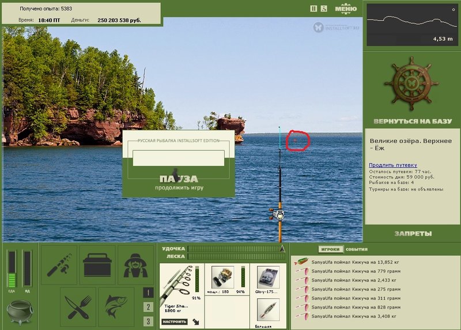This screenshot has height=330, width=461.
Task: Click the ЕДА food level bar
Action: [12, 269]
